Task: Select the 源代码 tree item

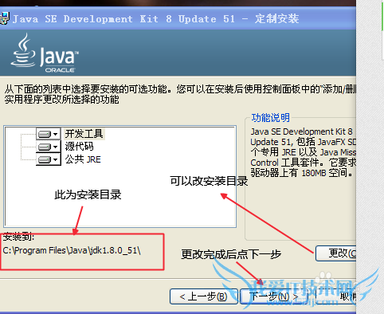Action: tap(79, 147)
